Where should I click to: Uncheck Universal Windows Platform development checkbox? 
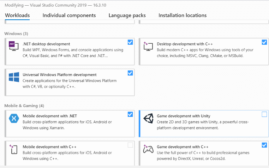tap(130, 73)
